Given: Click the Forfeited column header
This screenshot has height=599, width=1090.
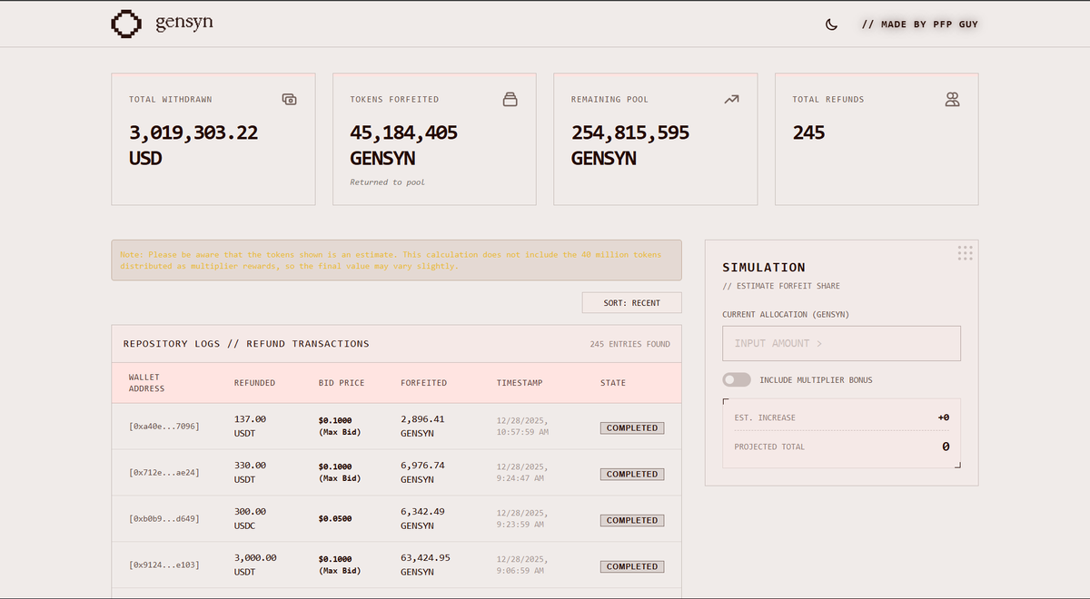Looking at the screenshot, I should click(424, 383).
